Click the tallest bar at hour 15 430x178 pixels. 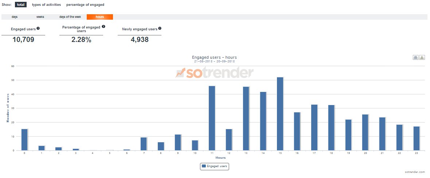(x=280, y=114)
